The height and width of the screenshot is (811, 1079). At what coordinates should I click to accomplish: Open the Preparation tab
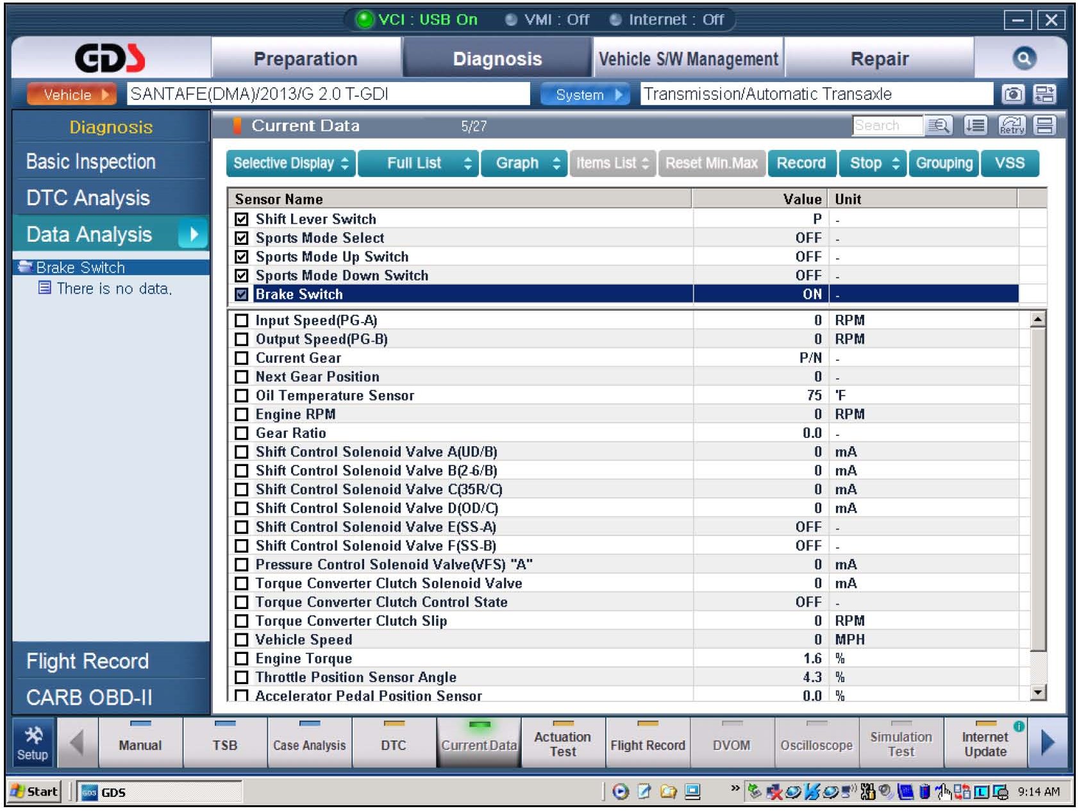point(305,59)
